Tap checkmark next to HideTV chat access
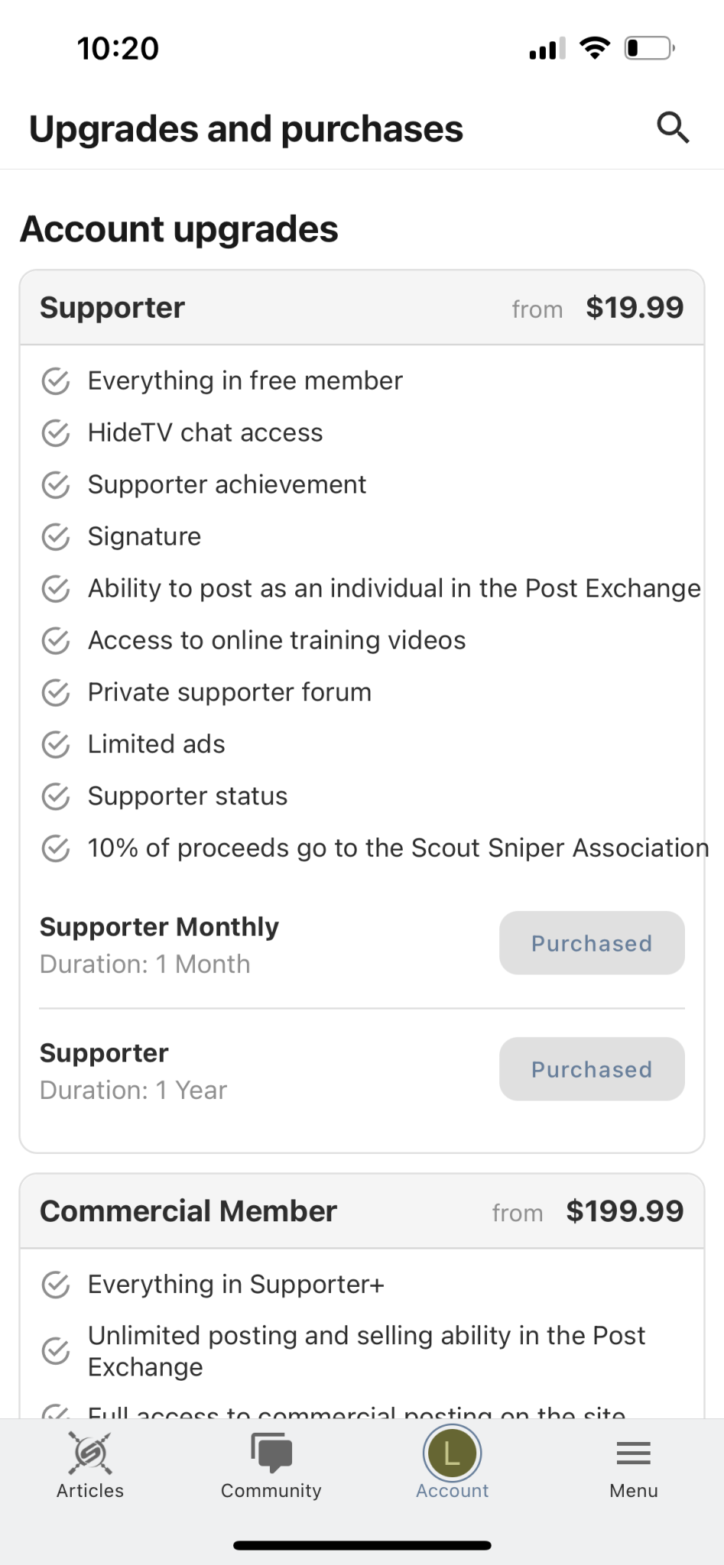Screen dimensions: 724x1565 [56, 433]
